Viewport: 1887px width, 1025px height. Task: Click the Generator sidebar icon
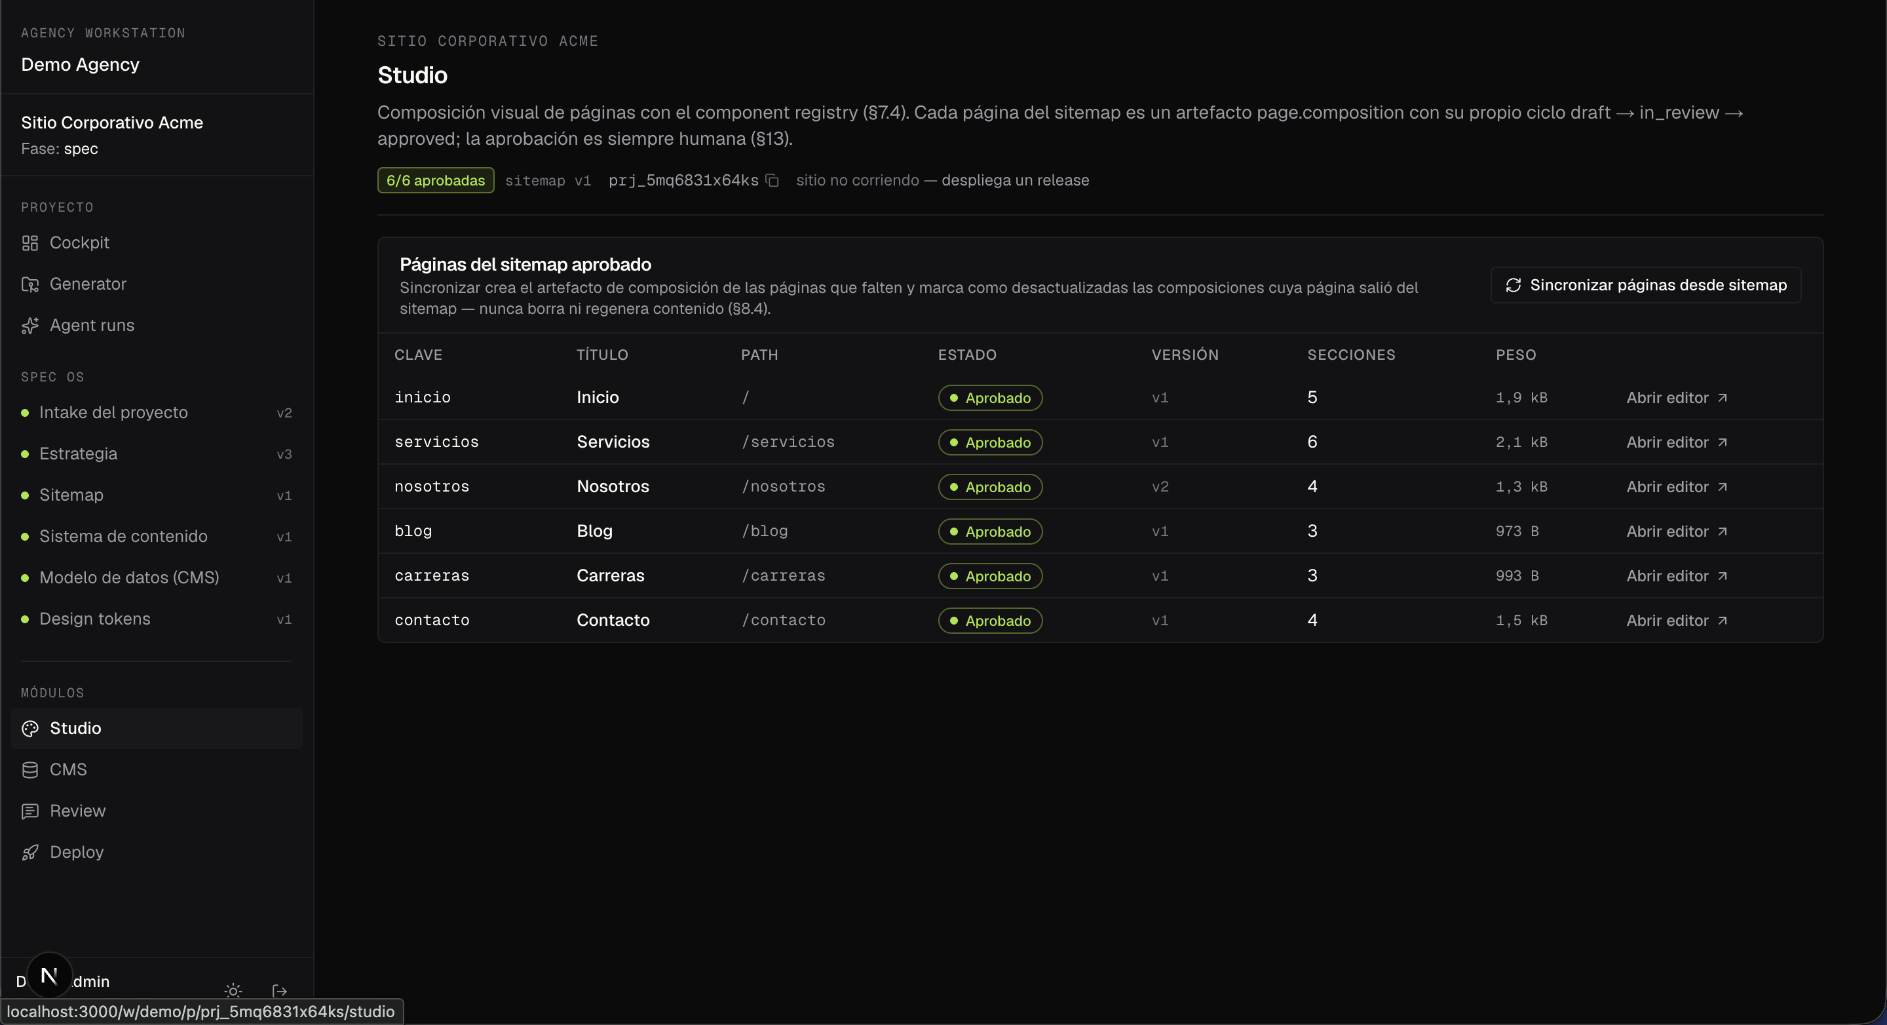(x=30, y=284)
